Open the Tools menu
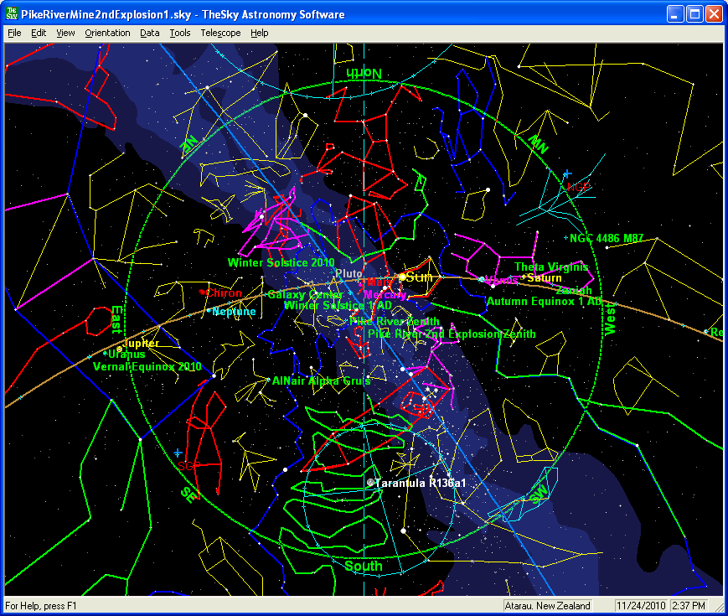Image resolution: width=728 pixels, height=616 pixels. [x=180, y=33]
